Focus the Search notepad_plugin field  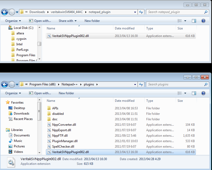click(175, 12)
